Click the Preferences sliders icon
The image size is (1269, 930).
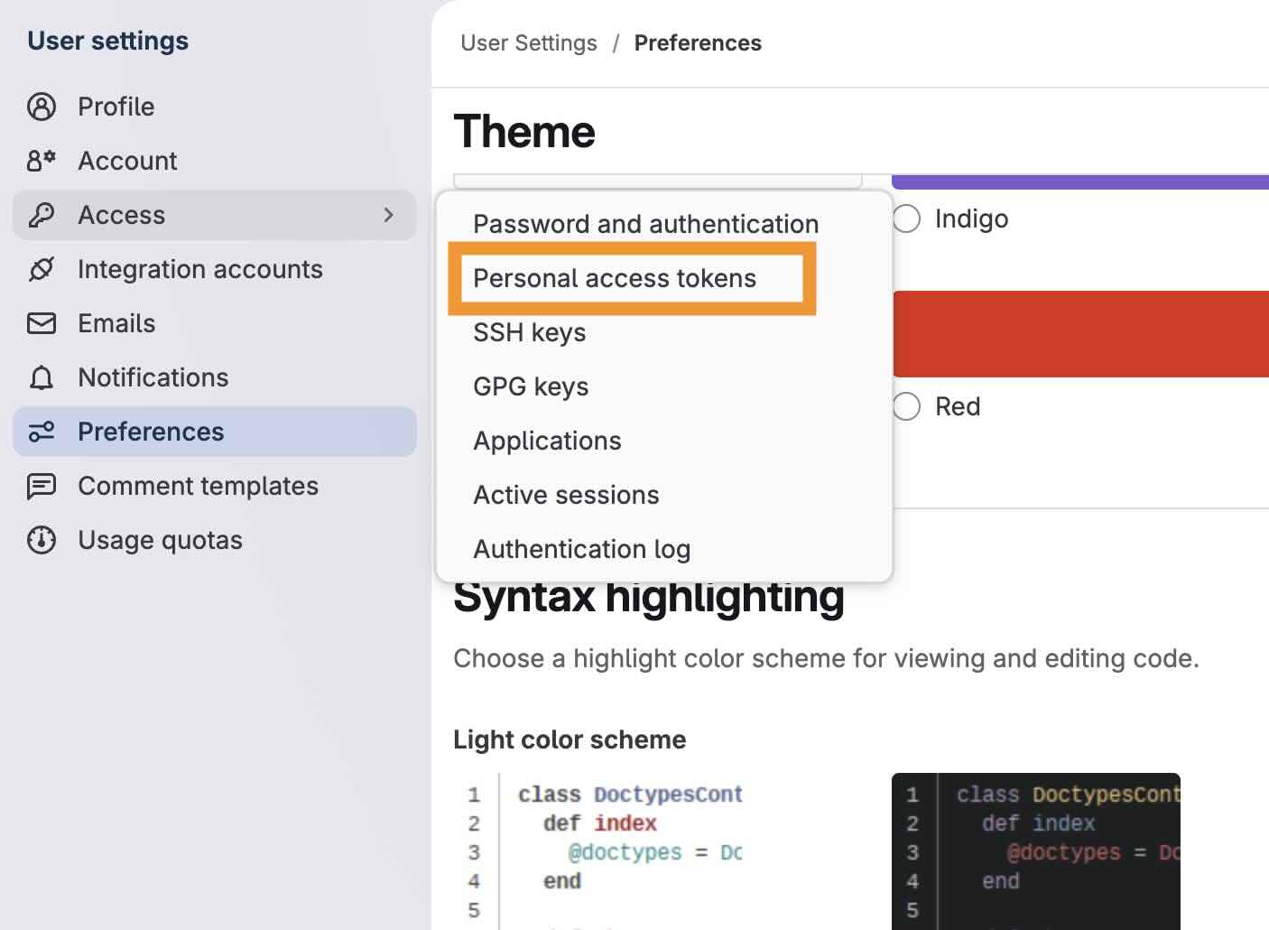click(x=42, y=432)
